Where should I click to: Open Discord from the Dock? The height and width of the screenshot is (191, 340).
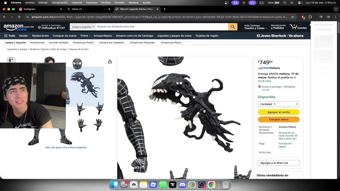pyautogui.click(x=182, y=185)
